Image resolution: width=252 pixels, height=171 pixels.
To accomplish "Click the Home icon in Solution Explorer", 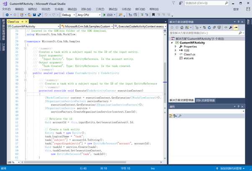I will (182, 28).
